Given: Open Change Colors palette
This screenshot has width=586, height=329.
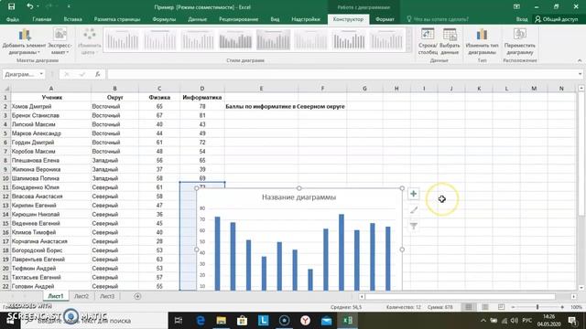Looking at the screenshot, I should click(x=90, y=42).
